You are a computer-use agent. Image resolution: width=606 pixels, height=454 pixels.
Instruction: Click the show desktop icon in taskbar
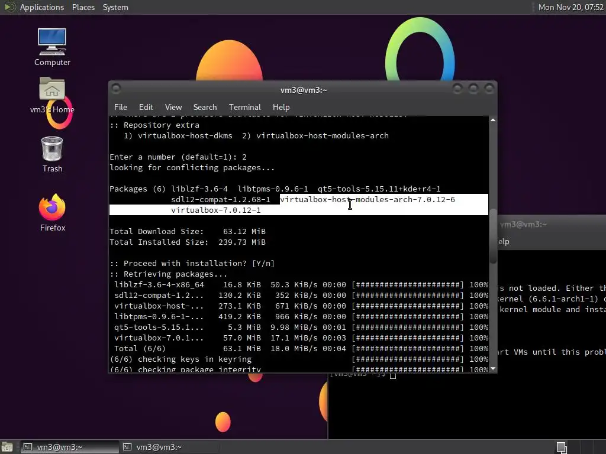(7, 447)
